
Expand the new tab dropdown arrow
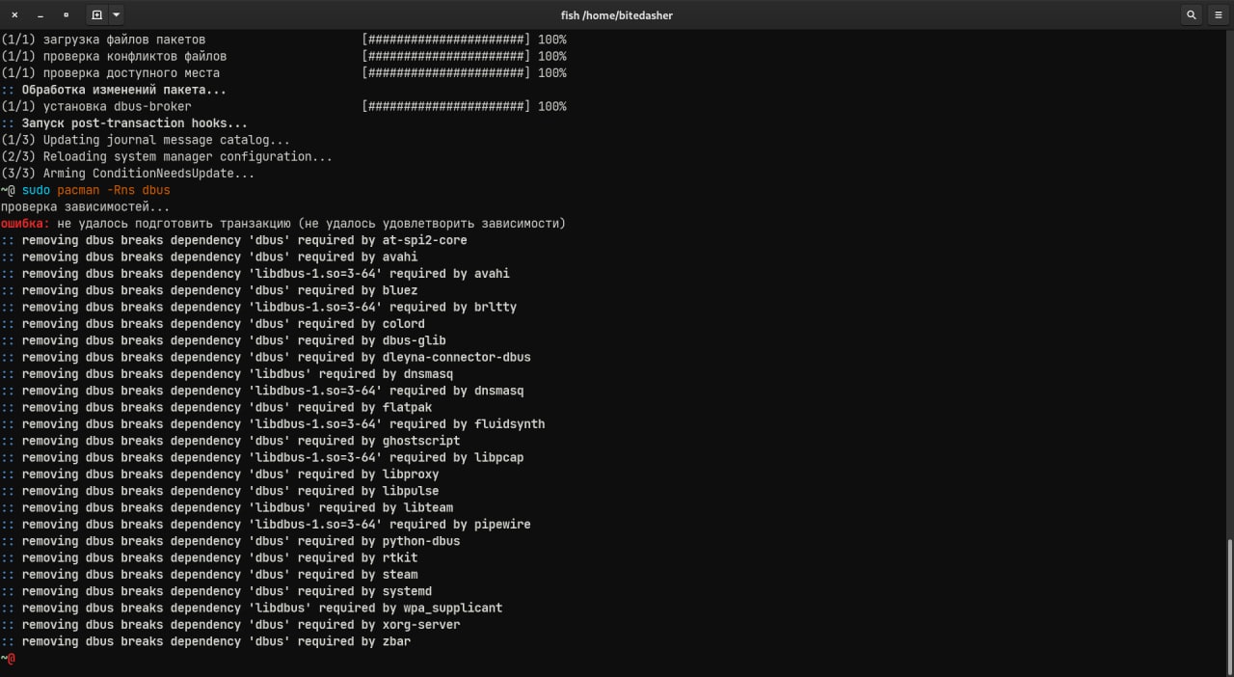pos(117,14)
